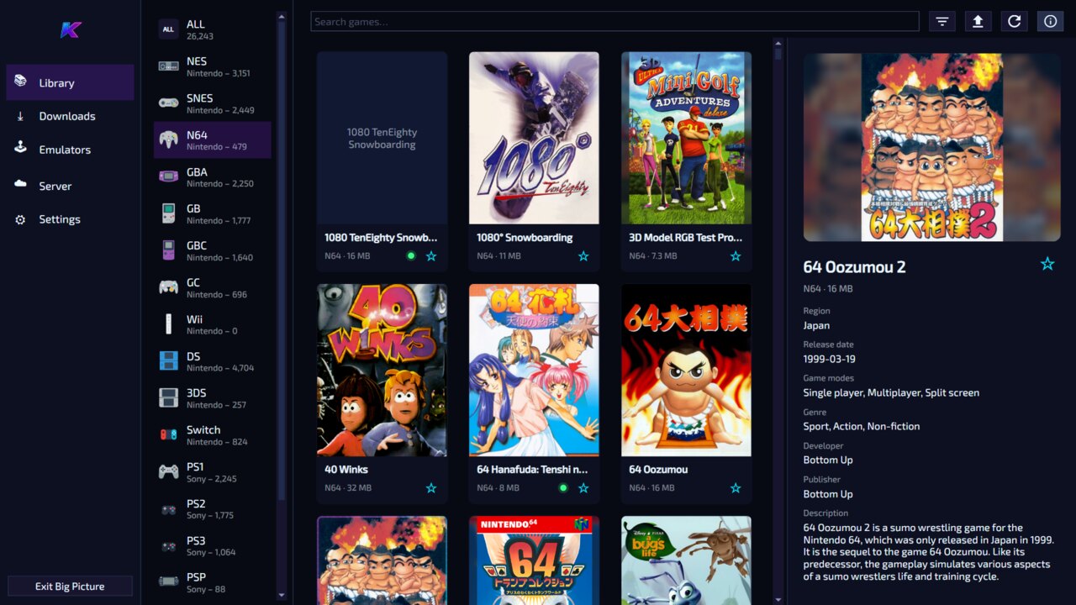1076x605 pixels.
Task: Click the K app logo
Action: point(71,30)
